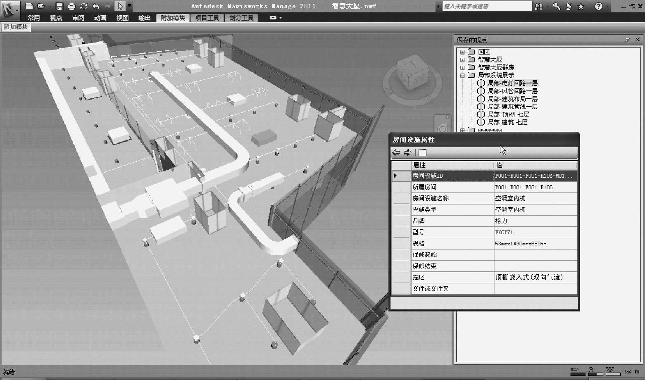Open Help with the question mark icon

click(x=598, y=7)
